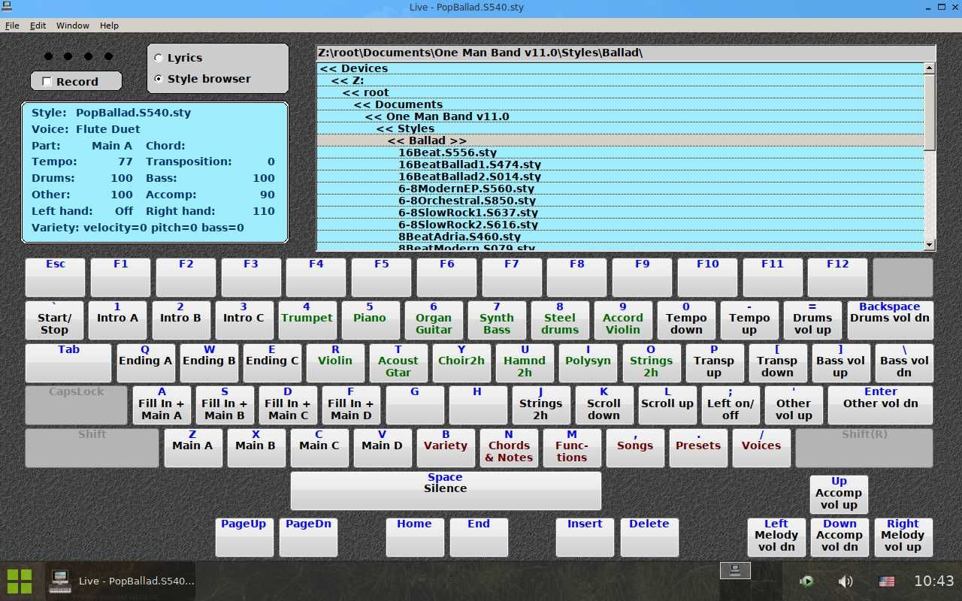
Task: Select the Lyrics radio option
Action: 158,58
